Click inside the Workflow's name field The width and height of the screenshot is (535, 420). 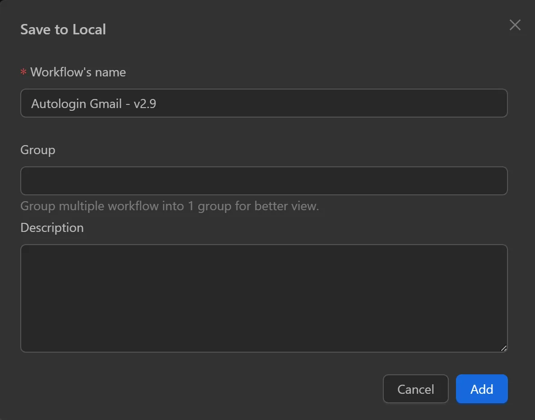(x=264, y=103)
